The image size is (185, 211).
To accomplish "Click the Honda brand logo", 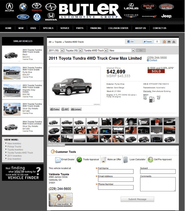I will pos(51,17).
